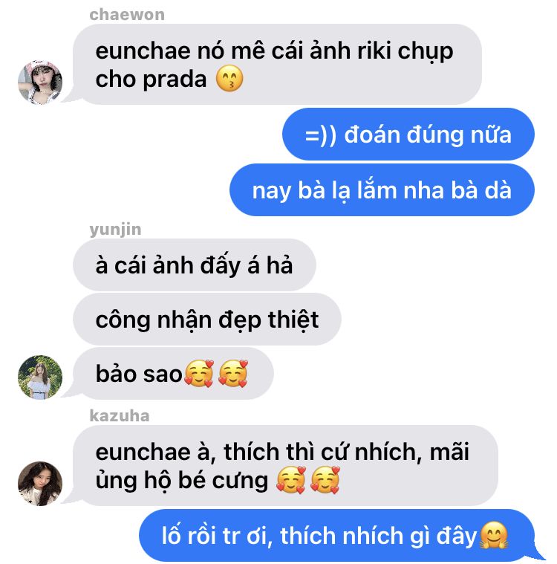Select the kissing face emoji after prada
The width and height of the screenshot is (557, 564).
229,79
